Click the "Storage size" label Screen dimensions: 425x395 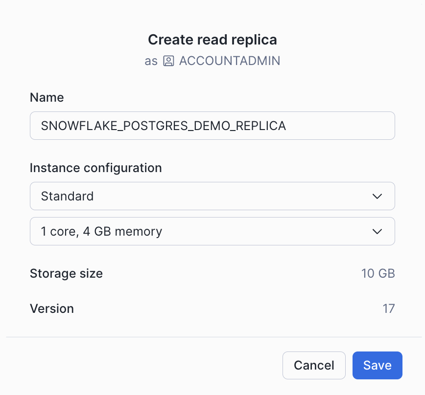click(66, 273)
